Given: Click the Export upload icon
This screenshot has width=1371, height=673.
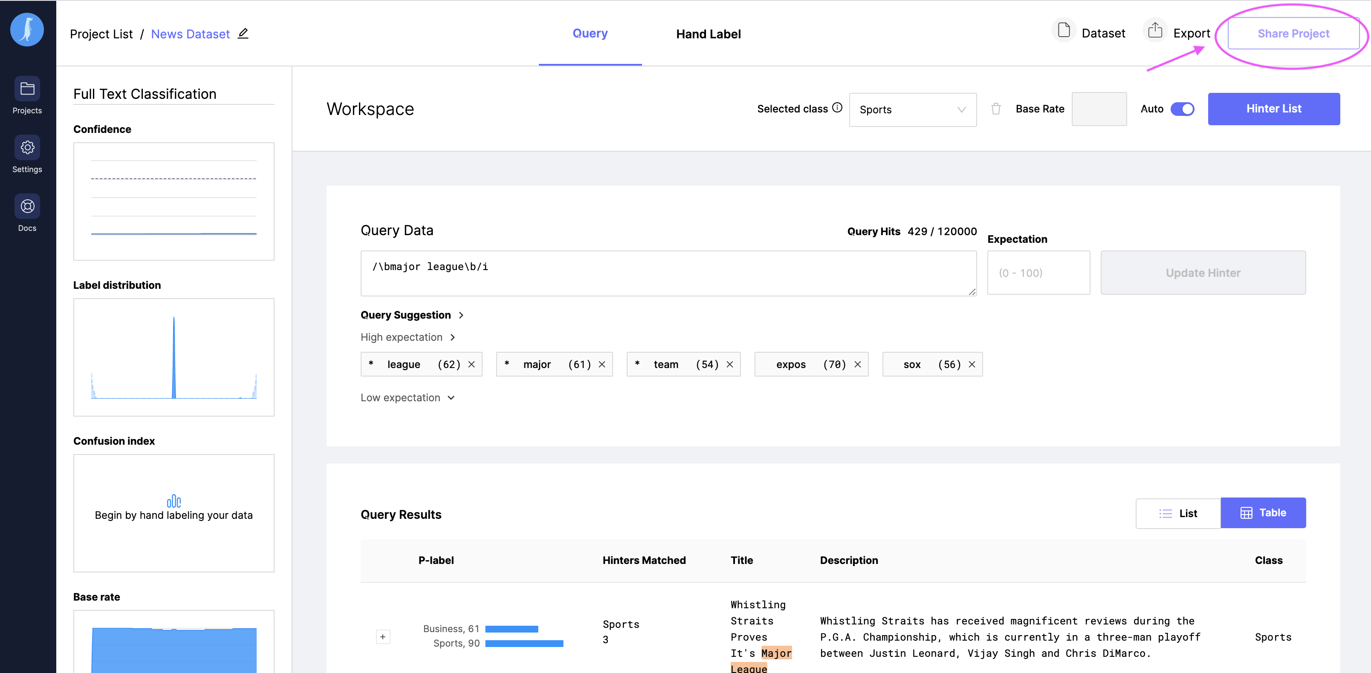Looking at the screenshot, I should (x=1154, y=31).
